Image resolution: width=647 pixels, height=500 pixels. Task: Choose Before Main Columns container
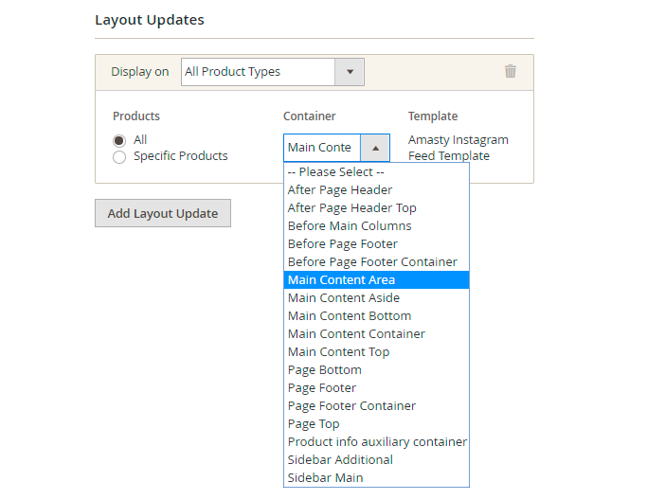click(x=350, y=225)
